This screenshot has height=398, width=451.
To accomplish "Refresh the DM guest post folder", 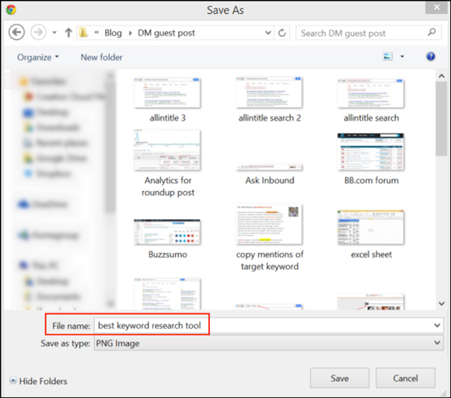I will (281, 33).
